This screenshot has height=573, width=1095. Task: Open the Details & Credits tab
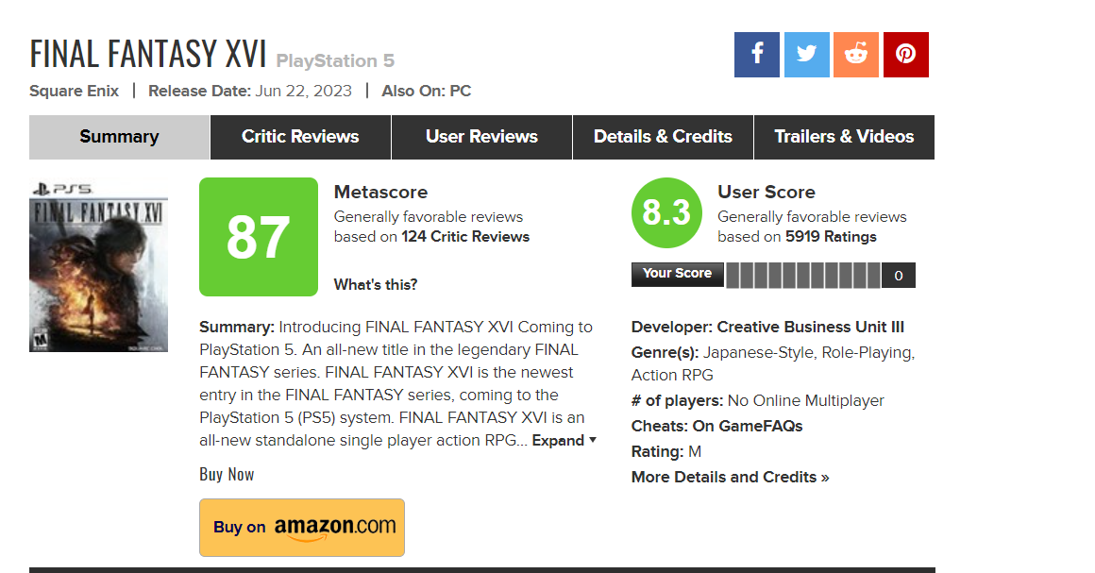pos(663,137)
